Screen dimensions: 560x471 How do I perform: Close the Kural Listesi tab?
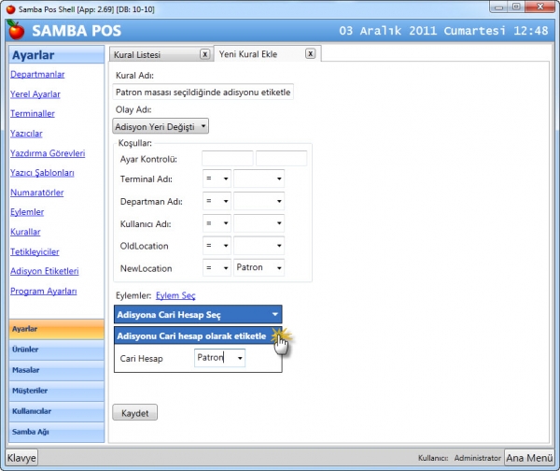click(x=204, y=54)
